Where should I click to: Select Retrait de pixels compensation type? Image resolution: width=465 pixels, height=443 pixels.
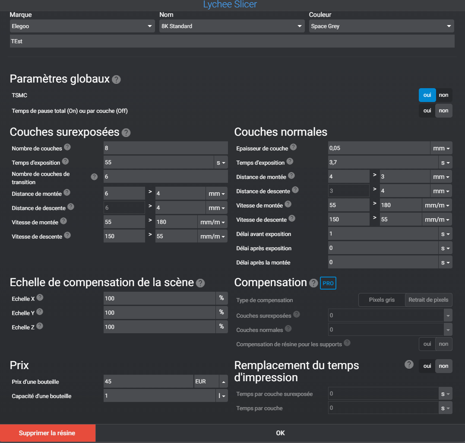(428, 300)
